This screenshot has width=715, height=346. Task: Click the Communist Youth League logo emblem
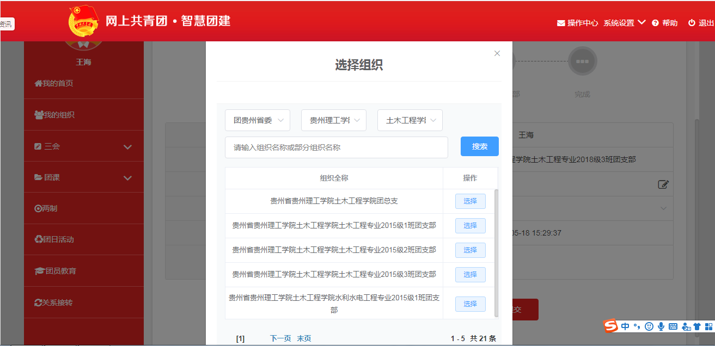click(84, 21)
